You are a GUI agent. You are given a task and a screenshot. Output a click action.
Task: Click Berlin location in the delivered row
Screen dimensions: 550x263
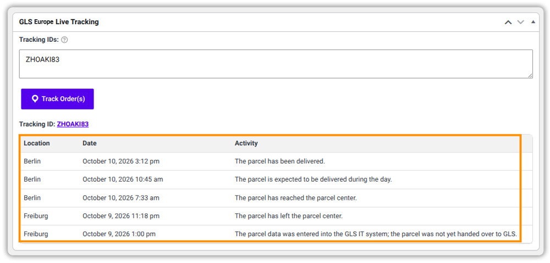click(32, 161)
